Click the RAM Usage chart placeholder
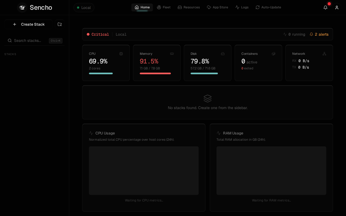This screenshot has width=346, height=216. click(x=271, y=171)
